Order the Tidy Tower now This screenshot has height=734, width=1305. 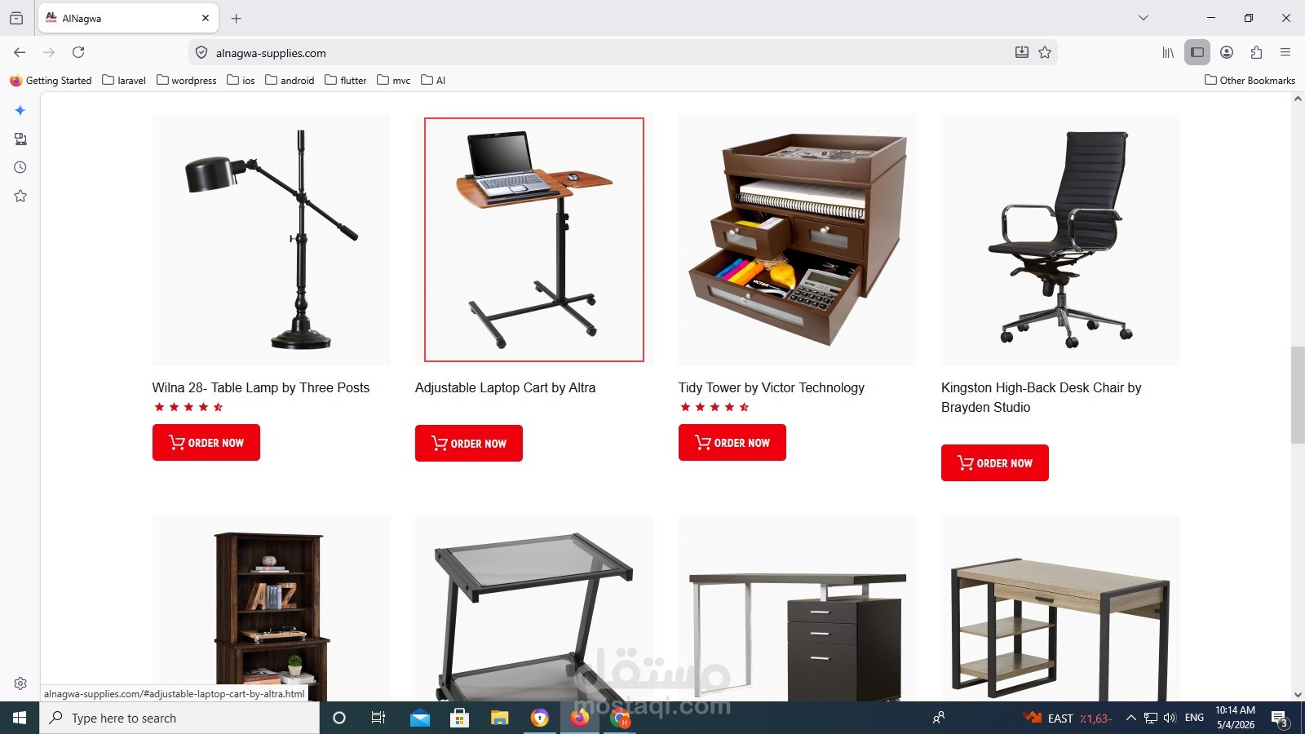click(732, 442)
